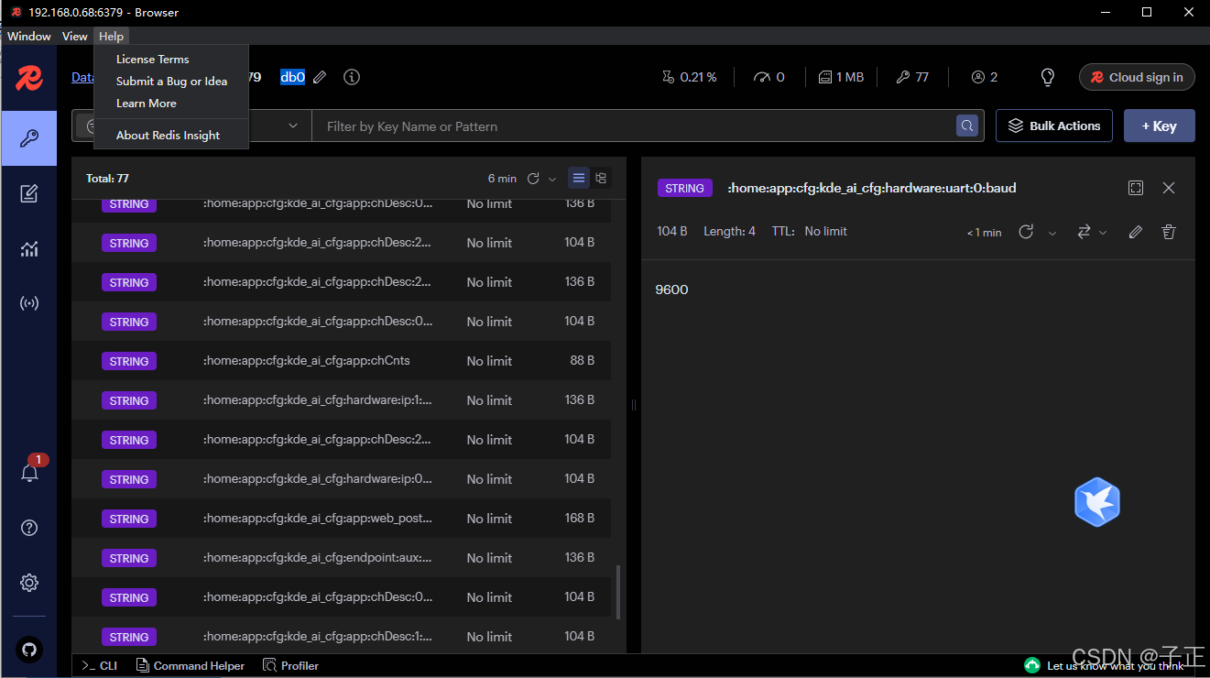Run the key search using the magnifier button
Image resolution: width=1210 pixels, height=678 pixels.
[967, 126]
